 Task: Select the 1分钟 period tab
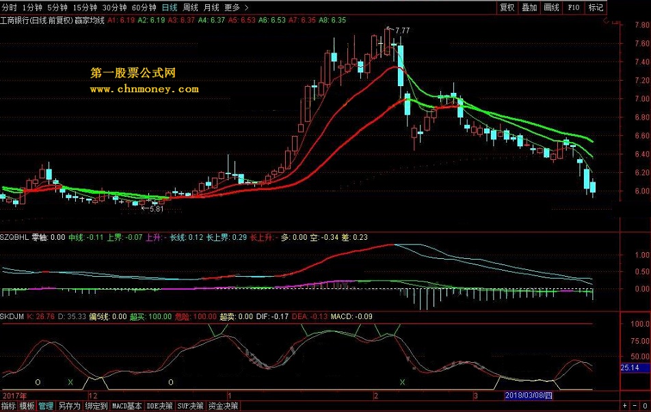[32, 8]
